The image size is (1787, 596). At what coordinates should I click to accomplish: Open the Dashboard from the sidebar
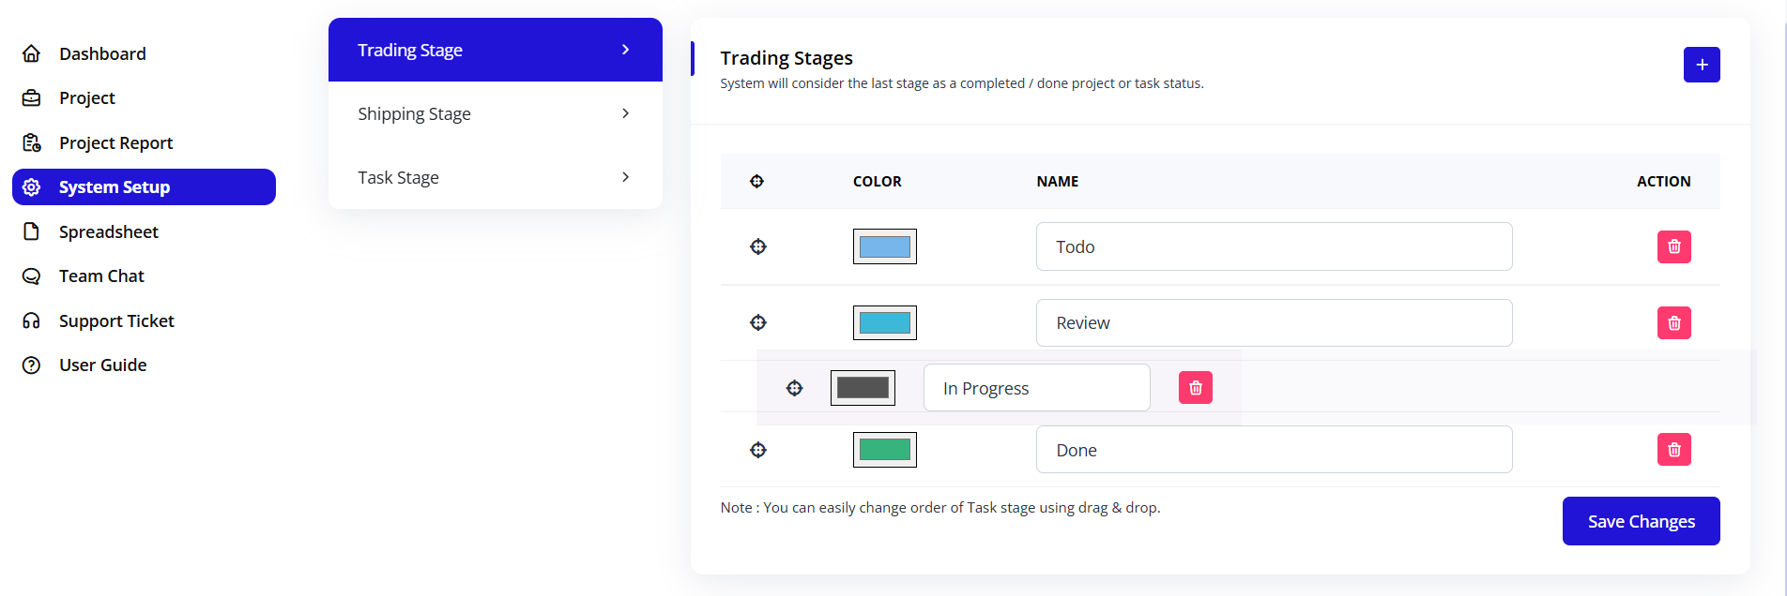(102, 53)
